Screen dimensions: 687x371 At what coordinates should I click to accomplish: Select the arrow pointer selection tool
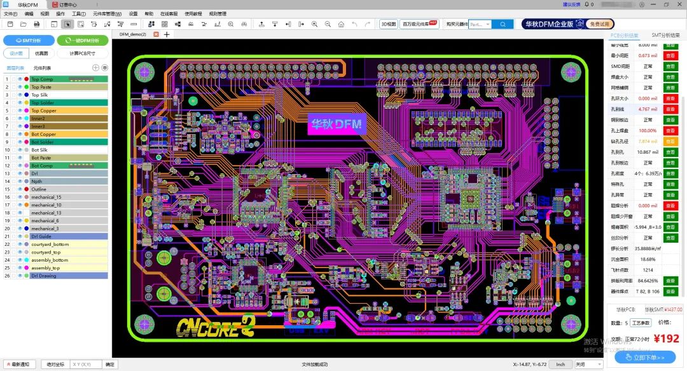tap(67, 24)
